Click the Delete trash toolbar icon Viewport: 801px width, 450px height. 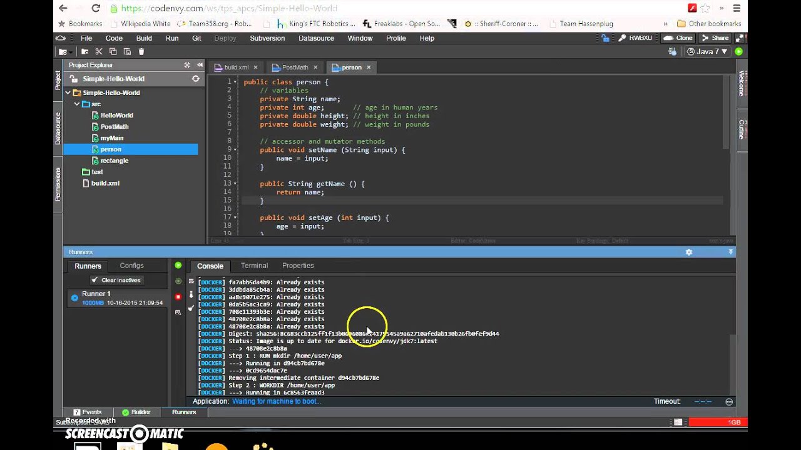pos(141,52)
